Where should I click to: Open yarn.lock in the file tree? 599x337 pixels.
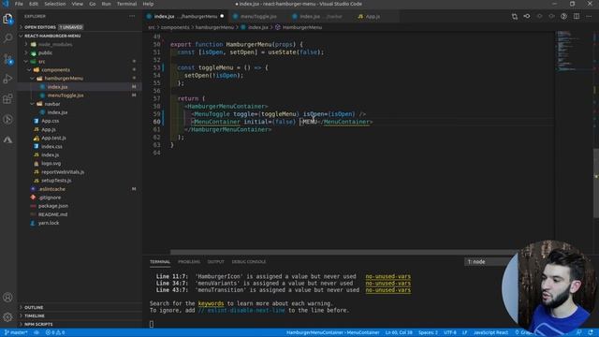(x=49, y=223)
